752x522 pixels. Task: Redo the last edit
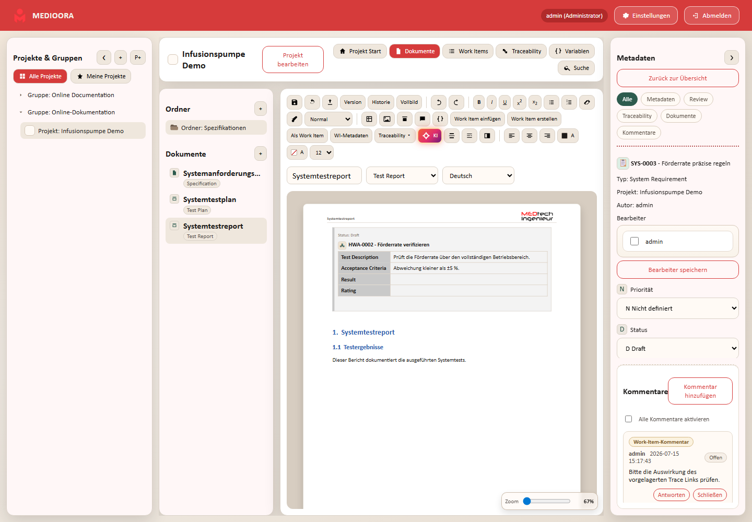(456, 102)
